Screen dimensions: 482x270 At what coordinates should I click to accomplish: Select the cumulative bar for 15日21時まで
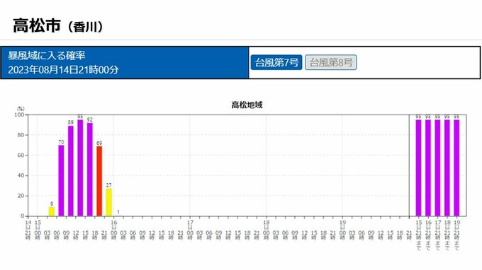click(x=418, y=168)
